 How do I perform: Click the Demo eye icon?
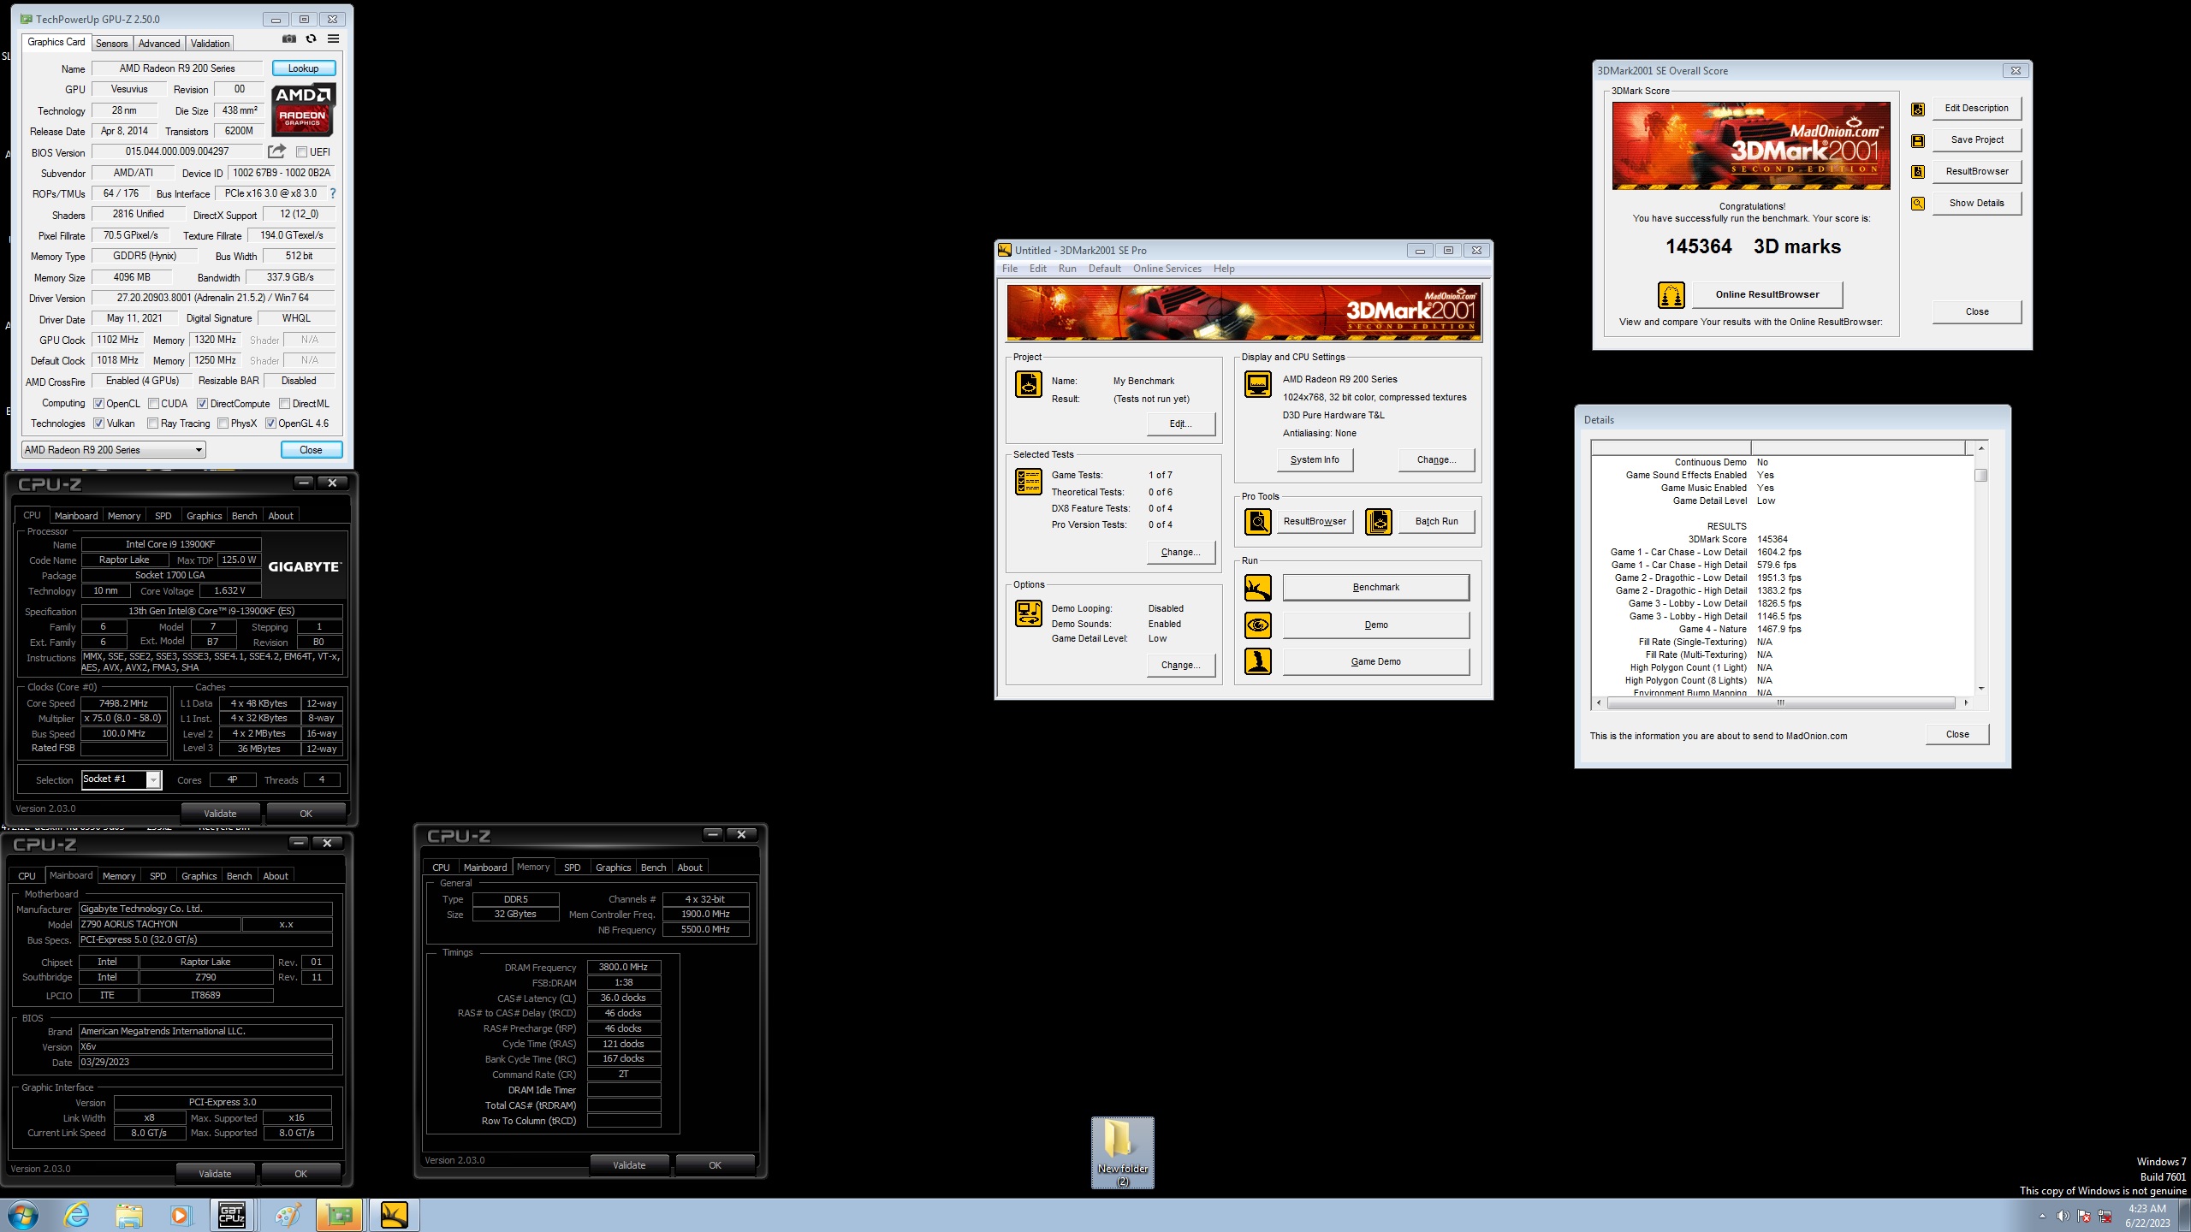tap(1257, 625)
